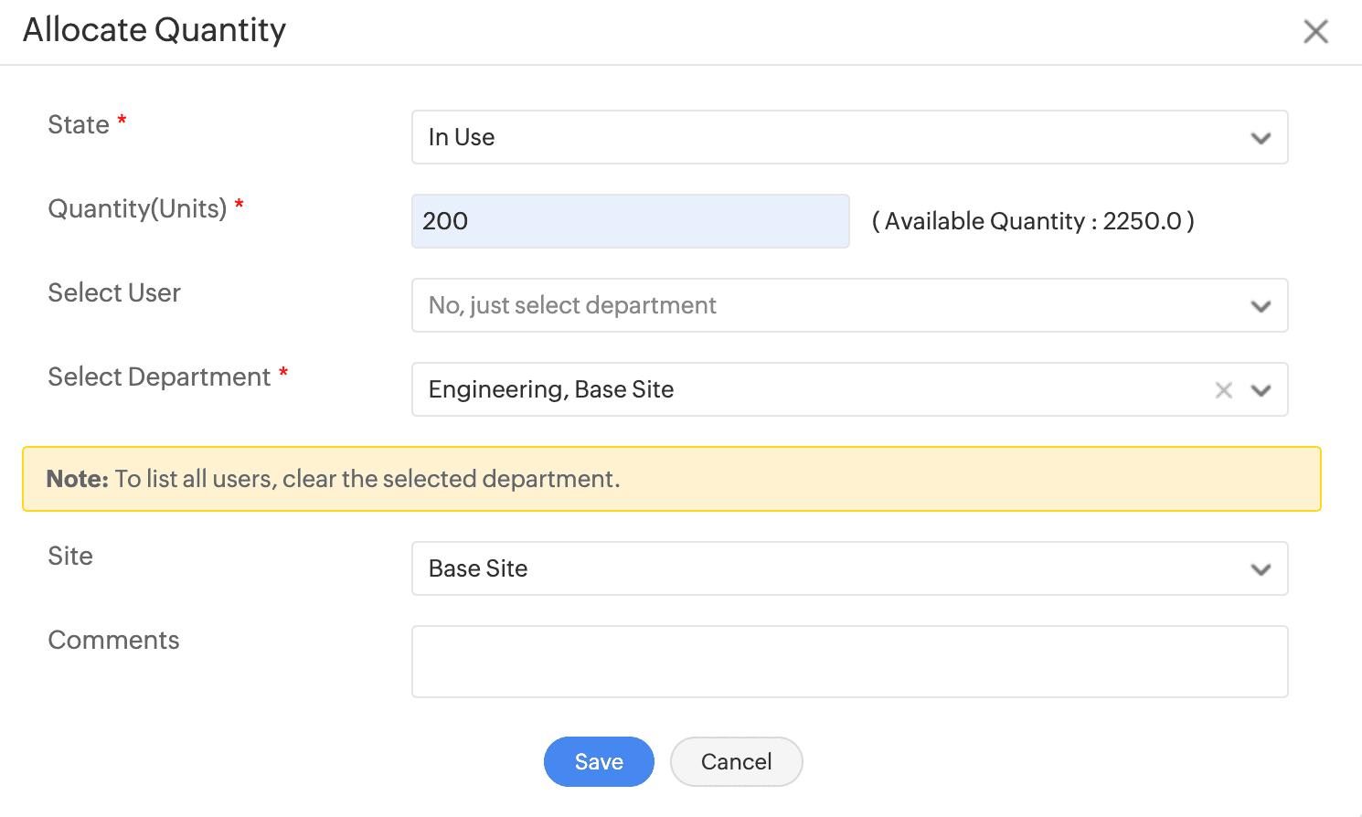Viewport: 1362px width, 817px height.
Task: Click inside the Comments text area
Action: coord(849,662)
